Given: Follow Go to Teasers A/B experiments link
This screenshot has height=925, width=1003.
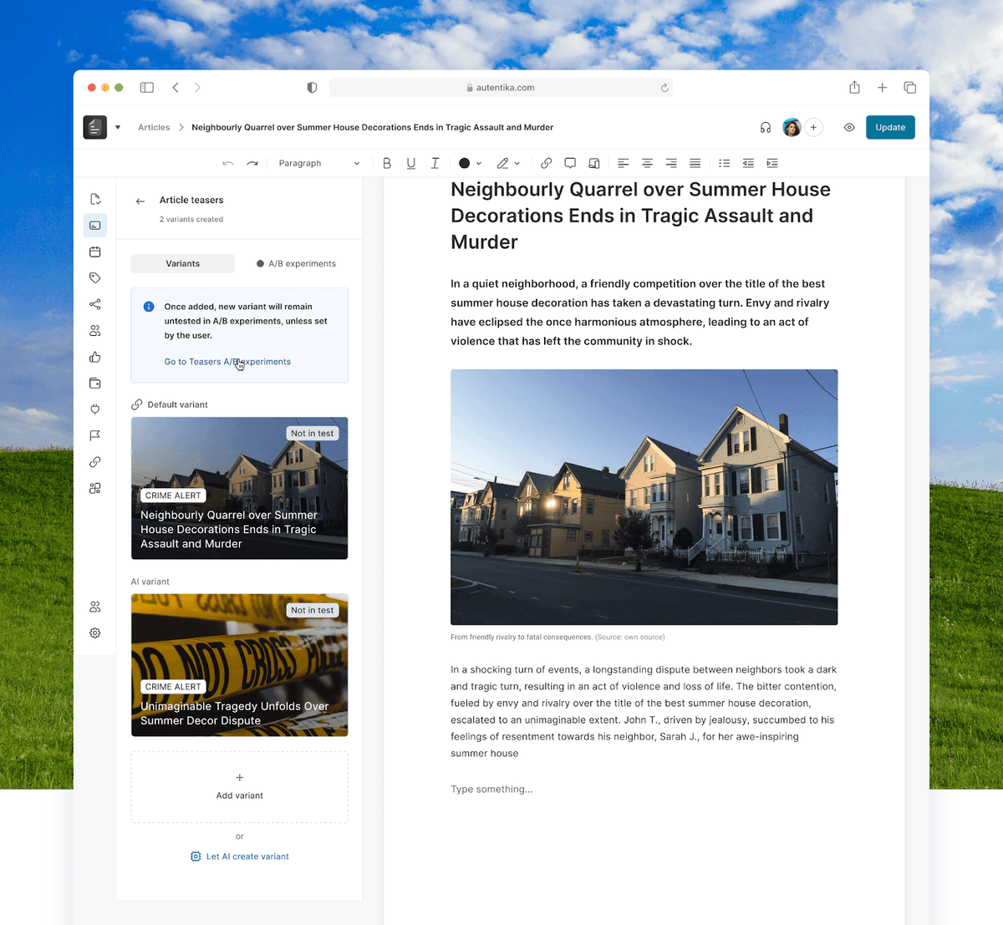Looking at the screenshot, I should [x=227, y=362].
